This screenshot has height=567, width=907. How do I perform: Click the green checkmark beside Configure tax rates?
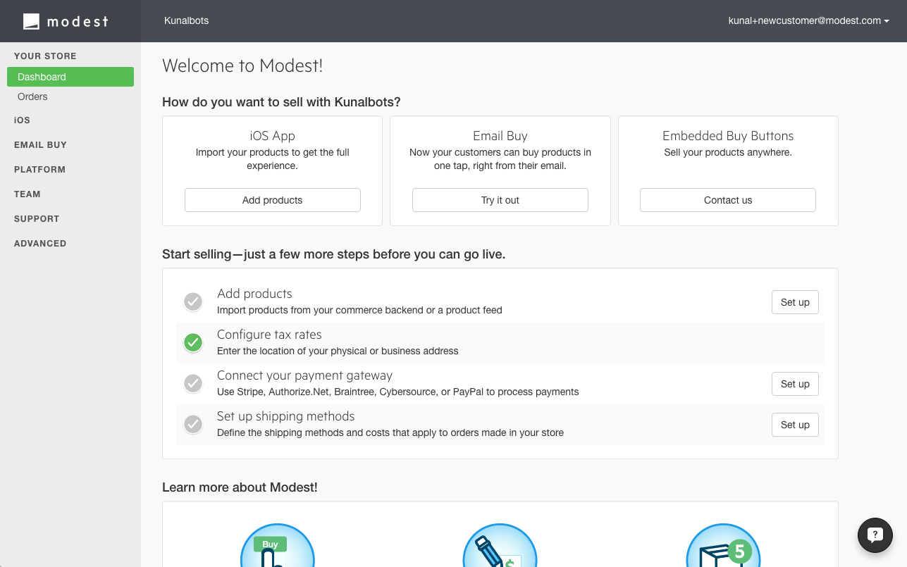point(193,343)
